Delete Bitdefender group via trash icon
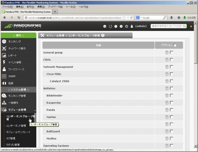198x152 pixels. coord(167,95)
